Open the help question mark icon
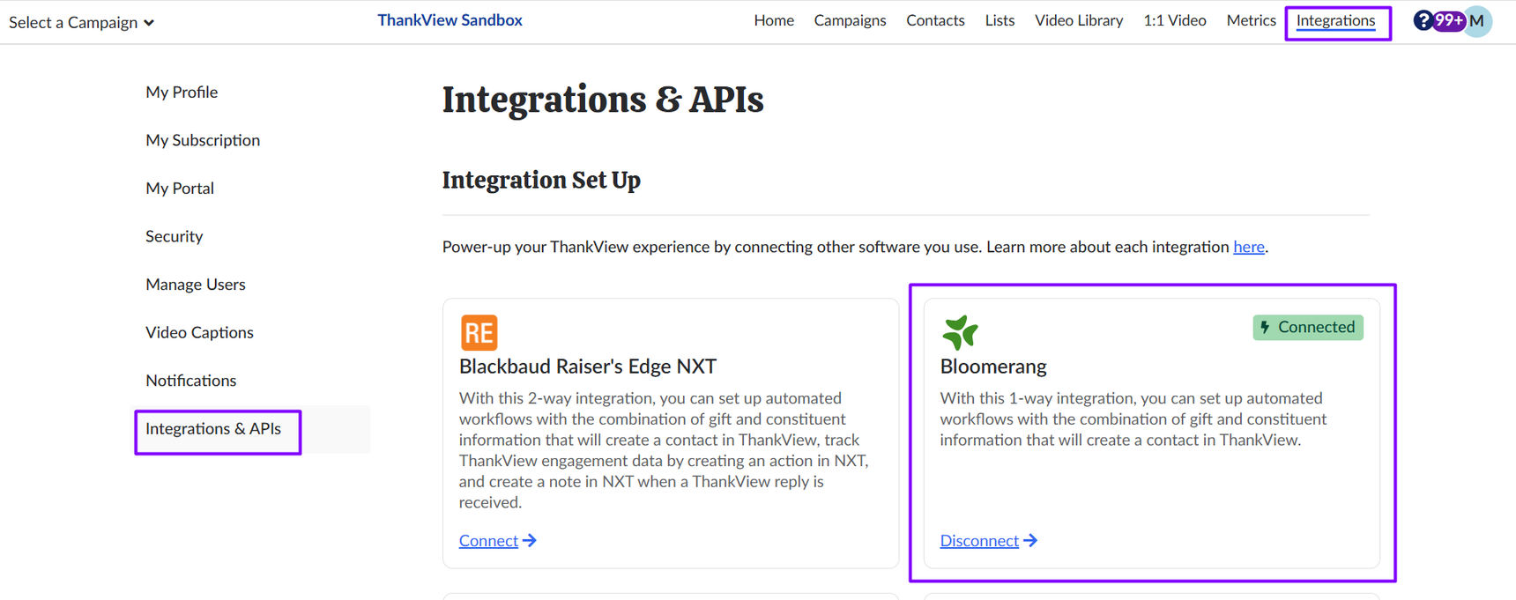 pyautogui.click(x=1423, y=20)
